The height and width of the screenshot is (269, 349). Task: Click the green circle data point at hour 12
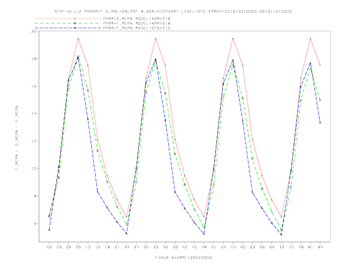88,91
